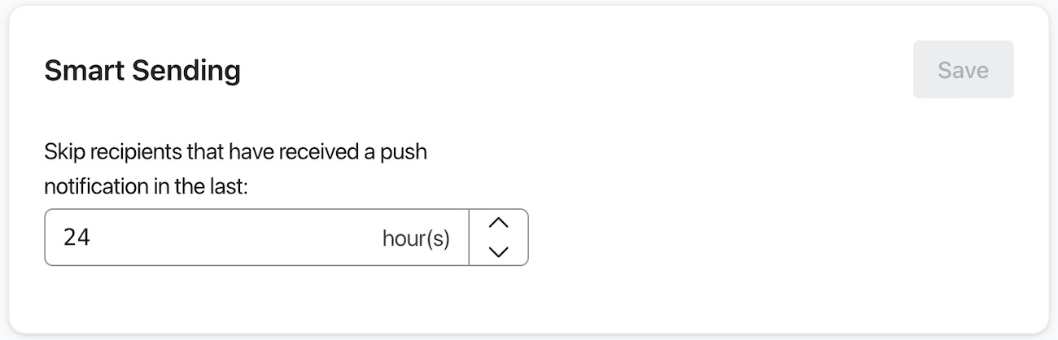Click the "hour(s)" unit label
This screenshot has width=1058, height=340.
(x=415, y=238)
